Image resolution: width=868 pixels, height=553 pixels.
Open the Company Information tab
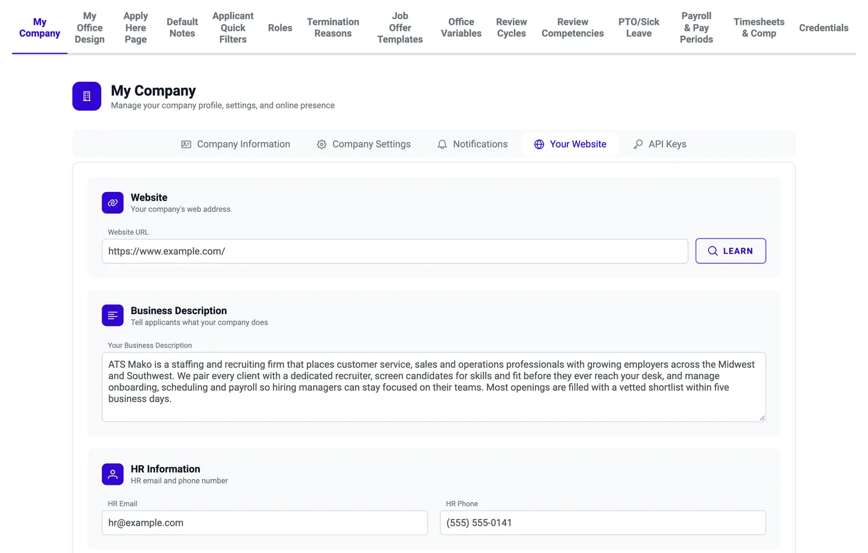tap(236, 144)
